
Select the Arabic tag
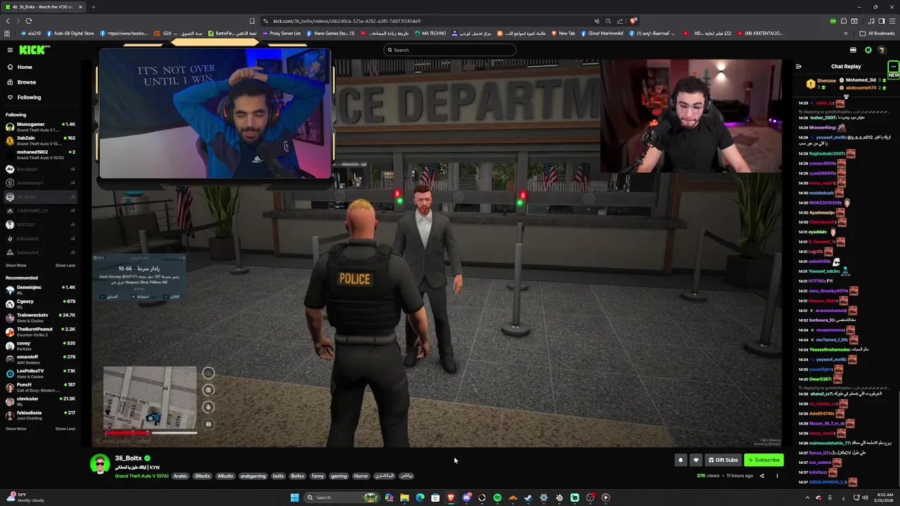(x=181, y=476)
